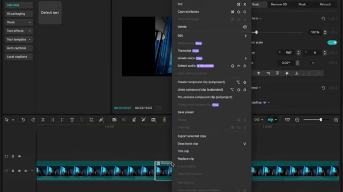
Task: Click the magic wand enhance icon
Action: [144, 119]
